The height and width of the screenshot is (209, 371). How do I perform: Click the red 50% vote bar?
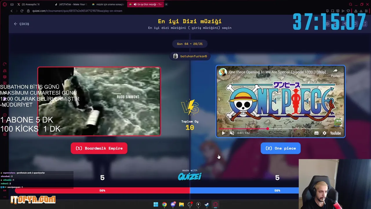coord(102,190)
